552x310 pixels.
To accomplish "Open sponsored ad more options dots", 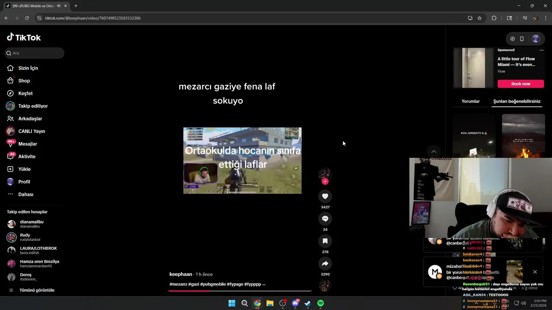I will [x=542, y=50].
